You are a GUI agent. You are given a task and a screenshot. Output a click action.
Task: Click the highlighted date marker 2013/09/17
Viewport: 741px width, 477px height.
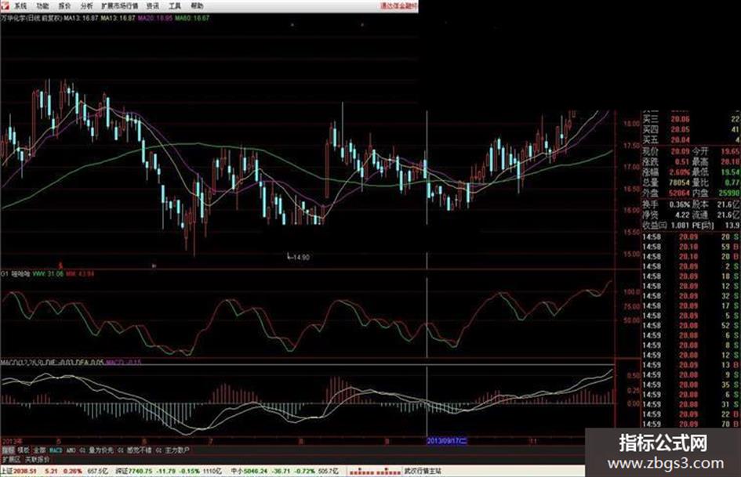(447, 441)
